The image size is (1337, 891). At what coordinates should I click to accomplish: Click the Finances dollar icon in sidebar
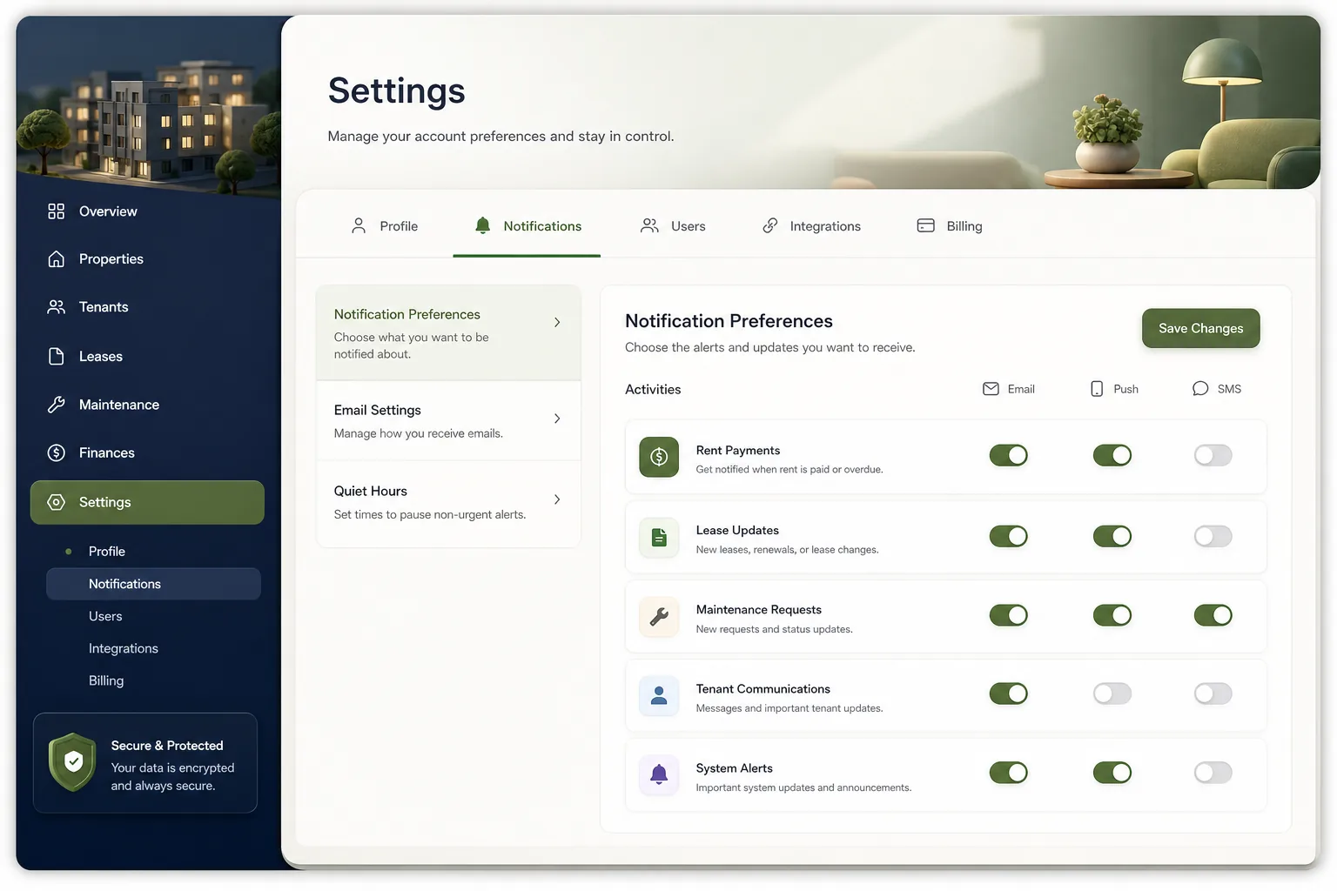tap(57, 452)
